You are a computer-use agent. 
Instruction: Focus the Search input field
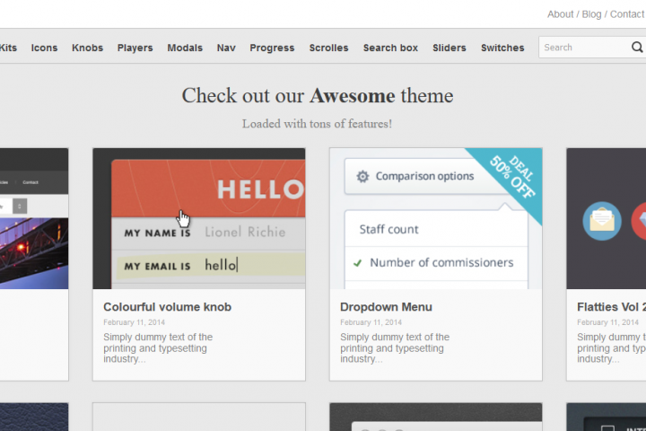[x=583, y=48]
